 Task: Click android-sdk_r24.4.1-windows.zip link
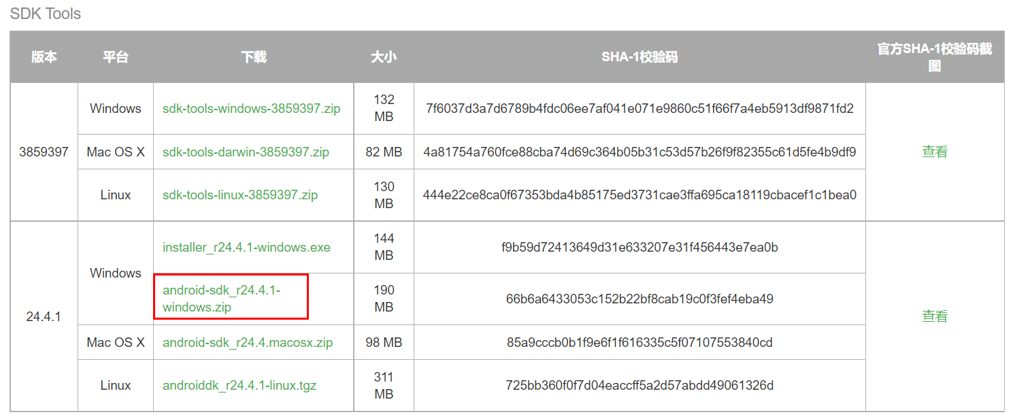pyautogui.click(x=221, y=299)
